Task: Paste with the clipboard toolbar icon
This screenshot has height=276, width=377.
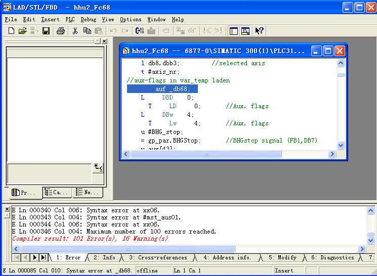Action: click(98, 31)
